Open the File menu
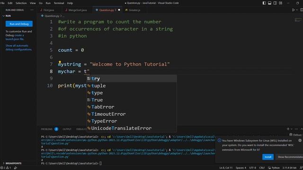Viewport: 303px width, 170px height. click(2, 3)
